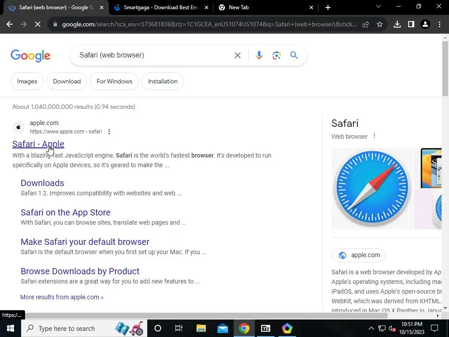Click the https://www.apple.com › safari URL text
The height and width of the screenshot is (337, 449).
pos(66,132)
